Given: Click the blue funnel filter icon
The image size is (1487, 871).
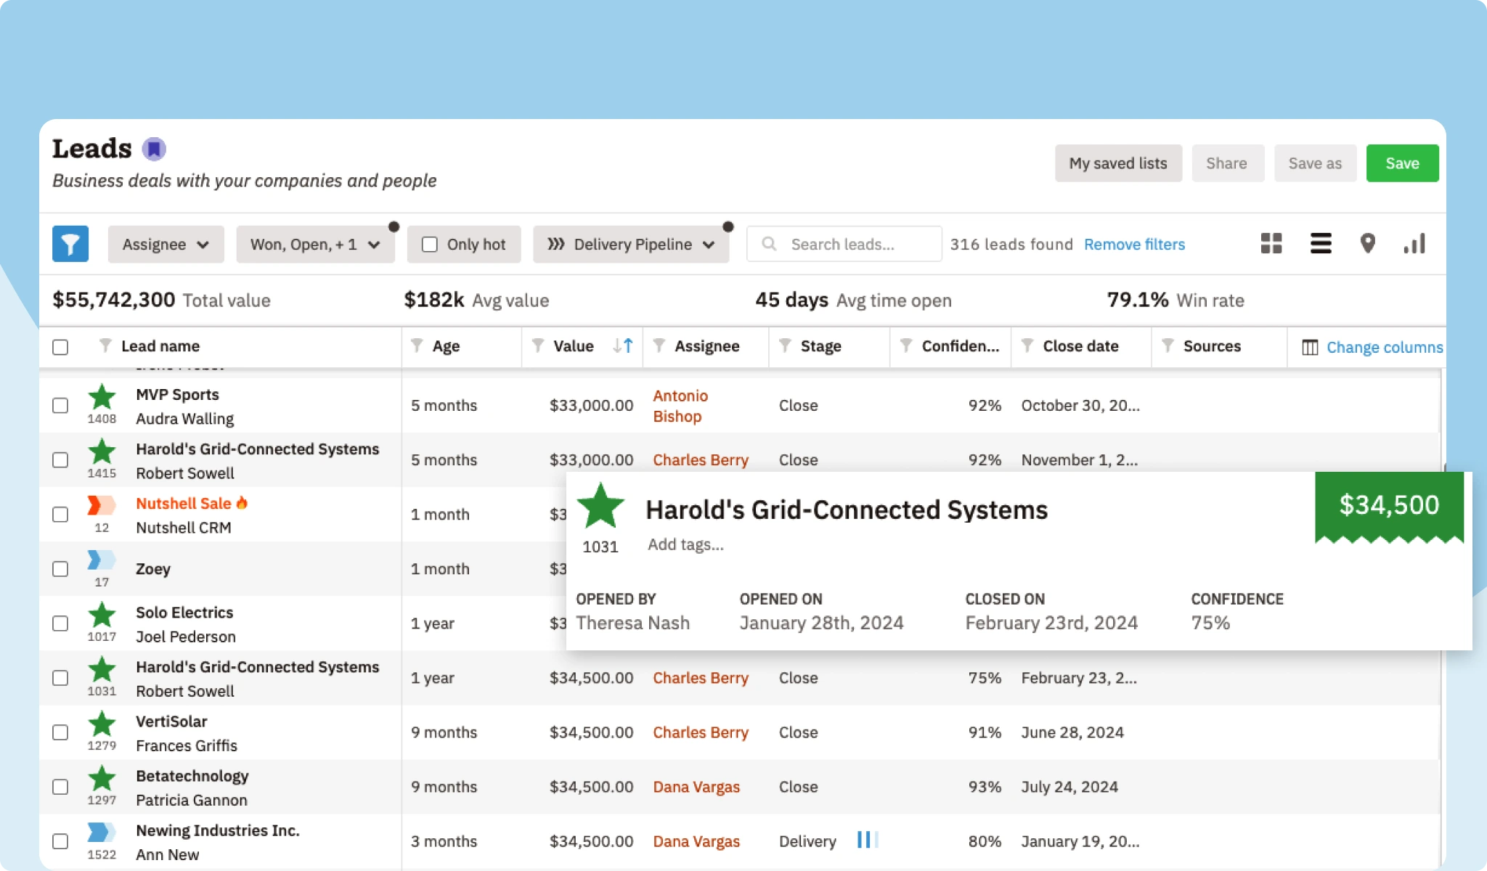Looking at the screenshot, I should click(70, 244).
